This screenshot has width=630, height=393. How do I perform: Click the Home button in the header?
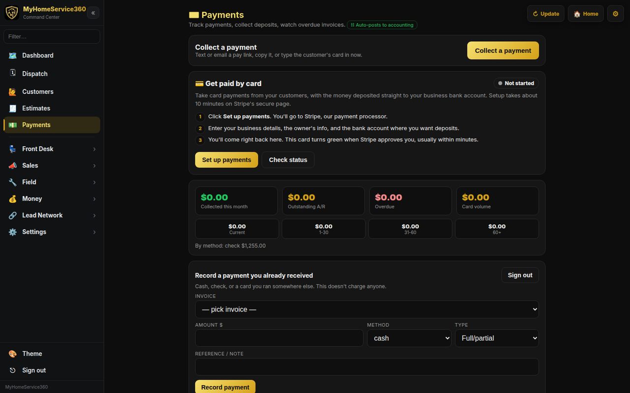coord(586,14)
